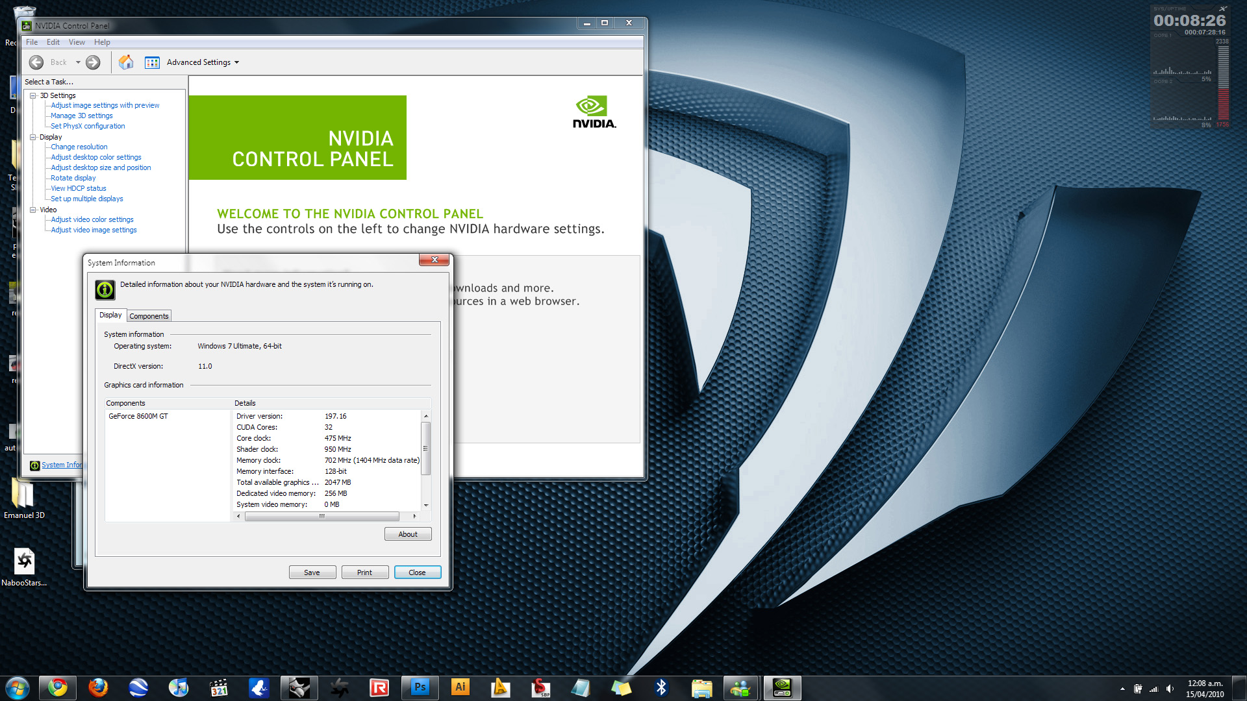The image size is (1247, 701).
Task: Open the Help menu
Action: click(x=102, y=42)
